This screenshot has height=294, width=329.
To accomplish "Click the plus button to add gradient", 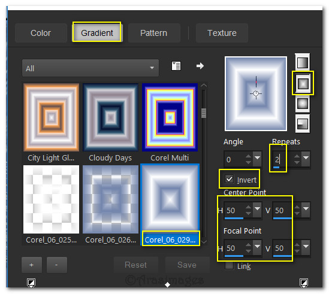I will (32, 265).
